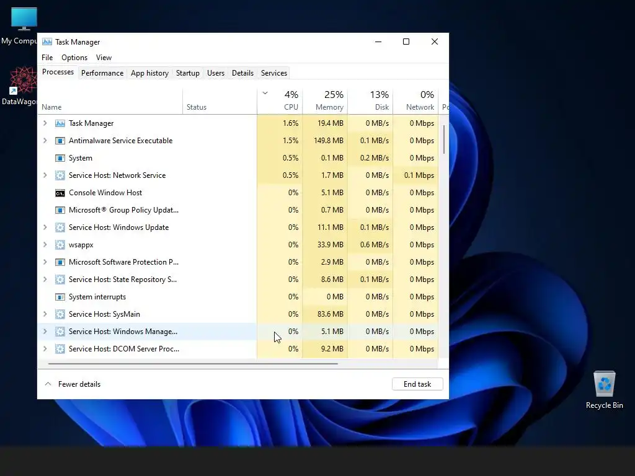Select the Processes tab
635x476 pixels.
58,72
